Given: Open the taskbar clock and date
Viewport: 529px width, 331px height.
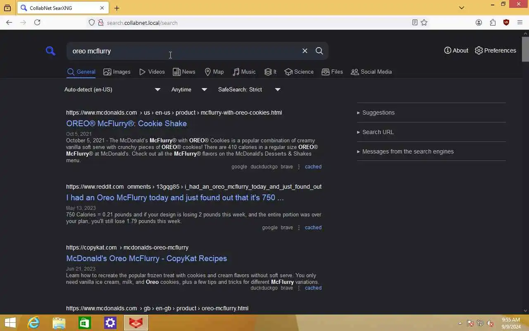Looking at the screenshot, I should click(511, 323).
